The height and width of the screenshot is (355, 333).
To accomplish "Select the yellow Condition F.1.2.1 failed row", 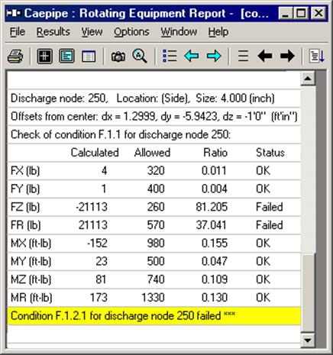I will 154,316.
